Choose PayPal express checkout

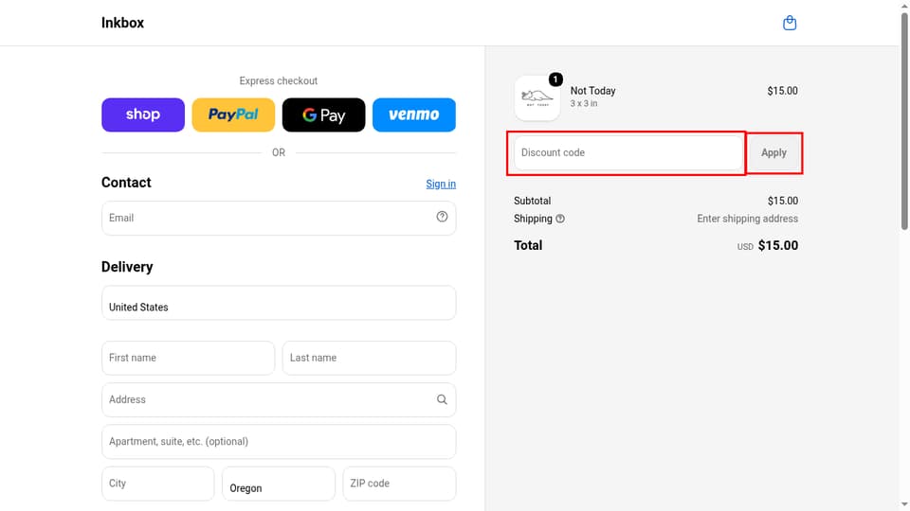click(233, 115)
